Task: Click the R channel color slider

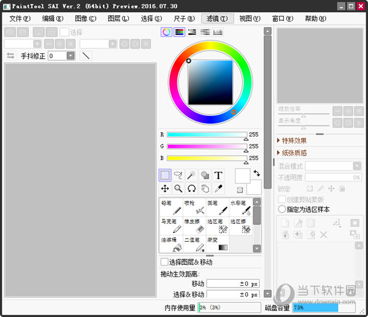Action: coord(206,135)
